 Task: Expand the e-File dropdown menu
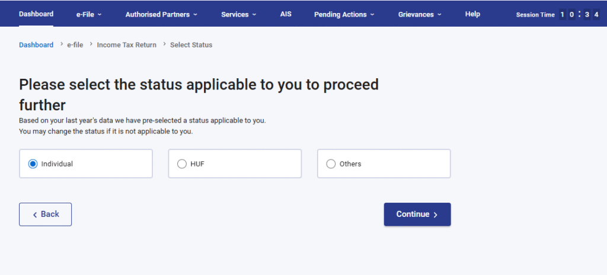pyautogui.click(x=89, y=14)
